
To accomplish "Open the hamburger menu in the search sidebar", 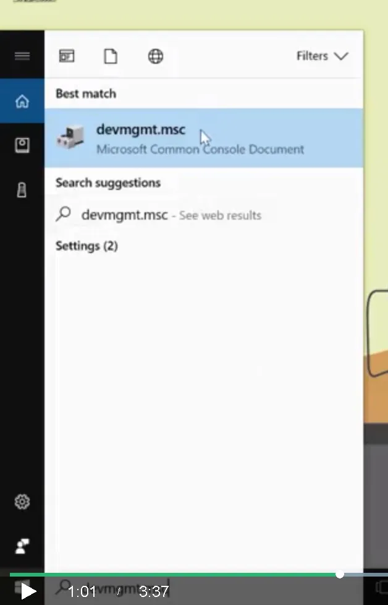I will [x=22, y=56].
